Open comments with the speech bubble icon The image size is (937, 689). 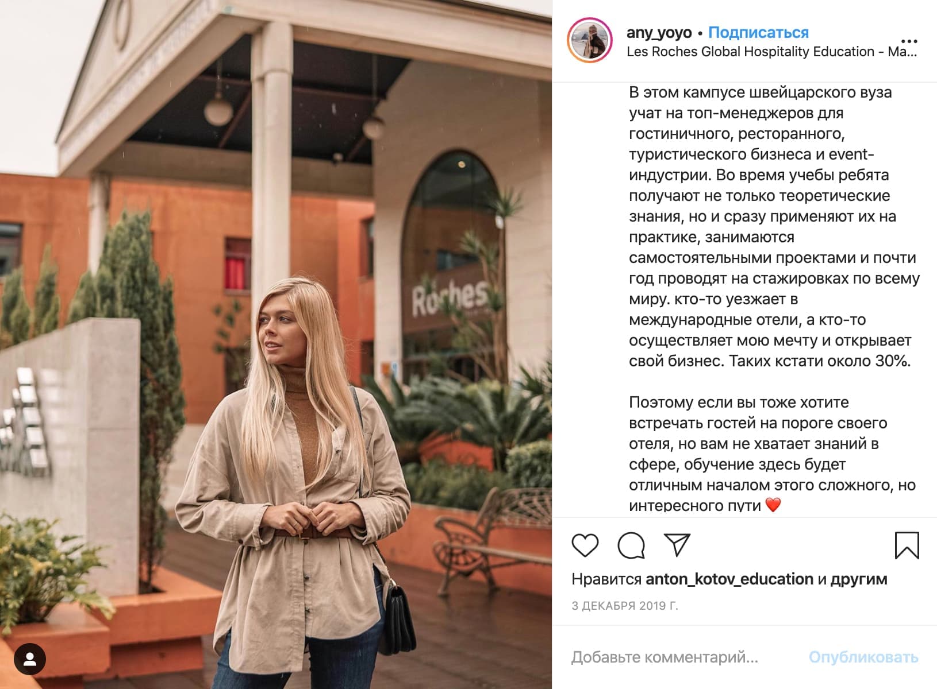pos(631,545)
